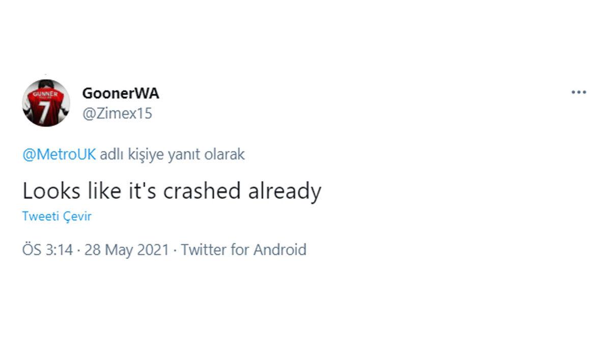This screenshot has height=344, width=611.
Task: Open the three-dot more options menu
Action: [x=579, y=93]
